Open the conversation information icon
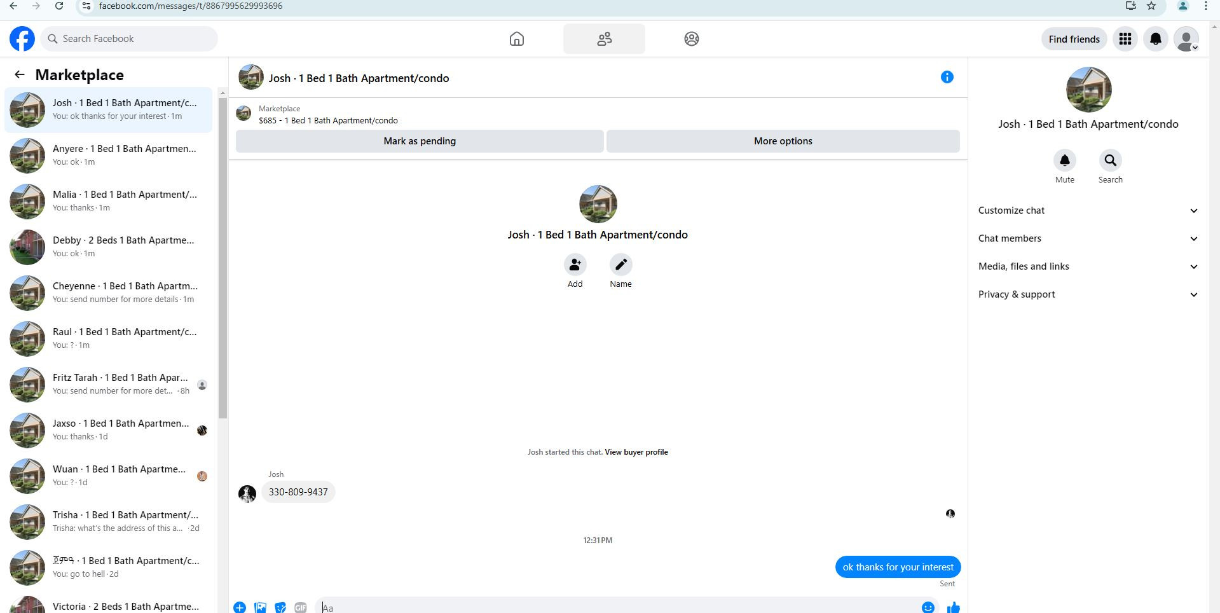Screen dimensions: 1220x613 947,77
